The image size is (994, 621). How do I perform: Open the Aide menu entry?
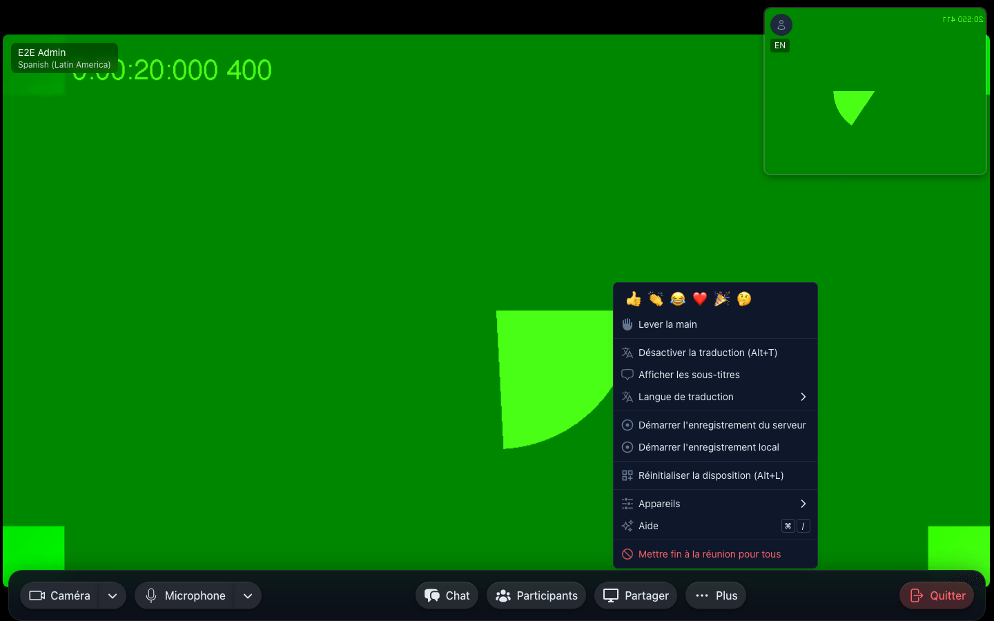715,526
